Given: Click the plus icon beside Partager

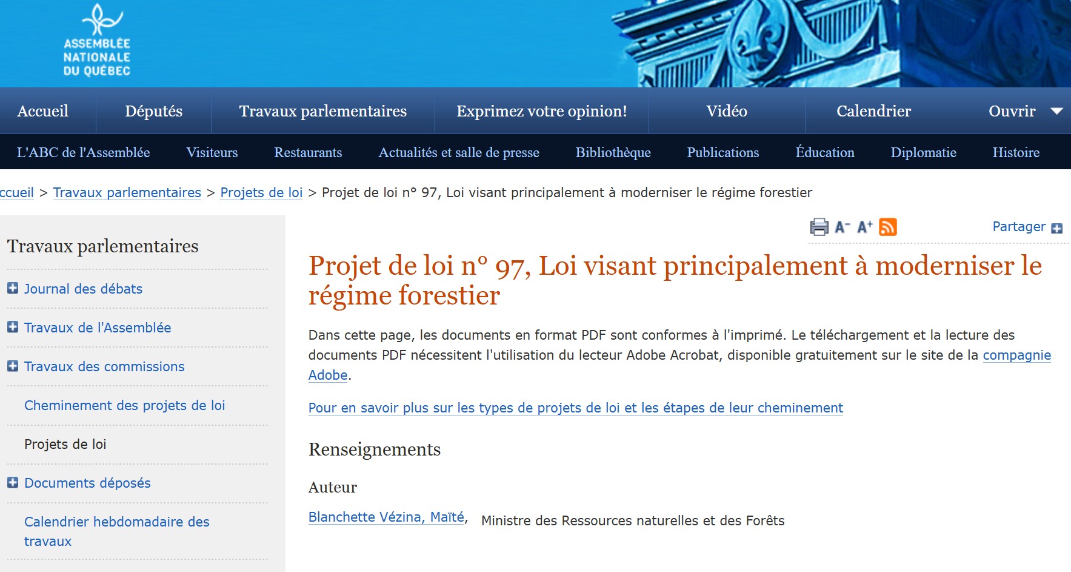Looking at the screenshot, I should coord(1056,228).
